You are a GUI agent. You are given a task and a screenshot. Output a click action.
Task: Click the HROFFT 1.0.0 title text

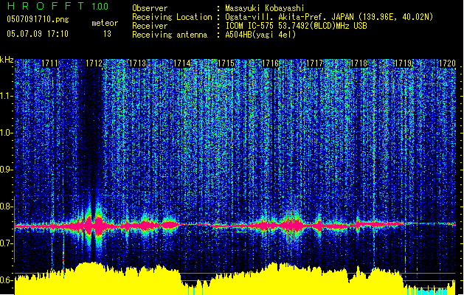[x=58, y=6]
